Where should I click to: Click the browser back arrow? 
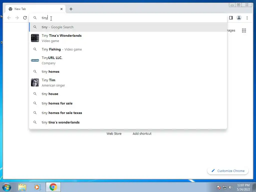point(9,18)
